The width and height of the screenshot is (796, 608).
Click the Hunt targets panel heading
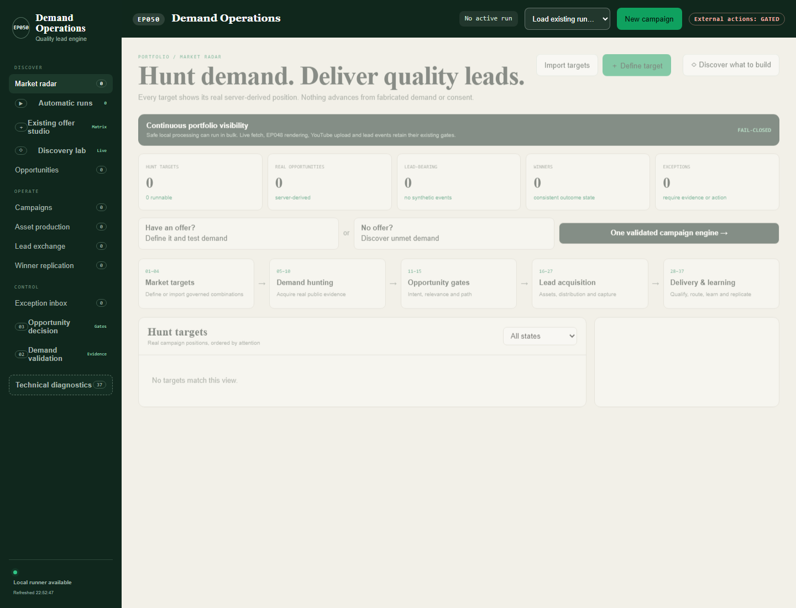coord(177,332)
